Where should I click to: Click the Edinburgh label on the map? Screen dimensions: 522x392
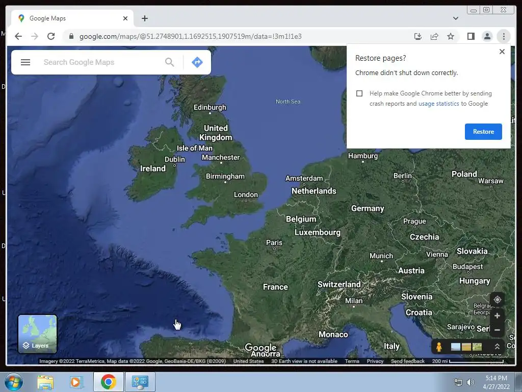point(210,107)
